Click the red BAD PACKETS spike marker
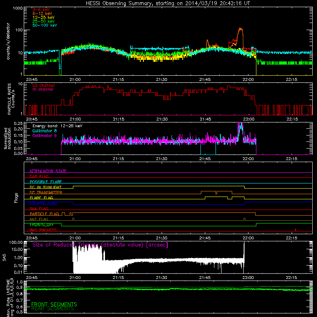 pos(296,230)
